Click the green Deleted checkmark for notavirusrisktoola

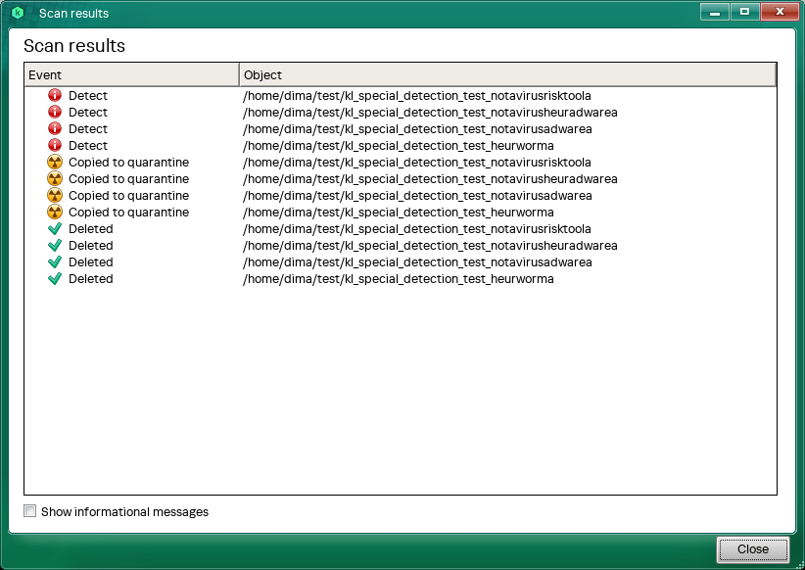[x=55, y=229]
